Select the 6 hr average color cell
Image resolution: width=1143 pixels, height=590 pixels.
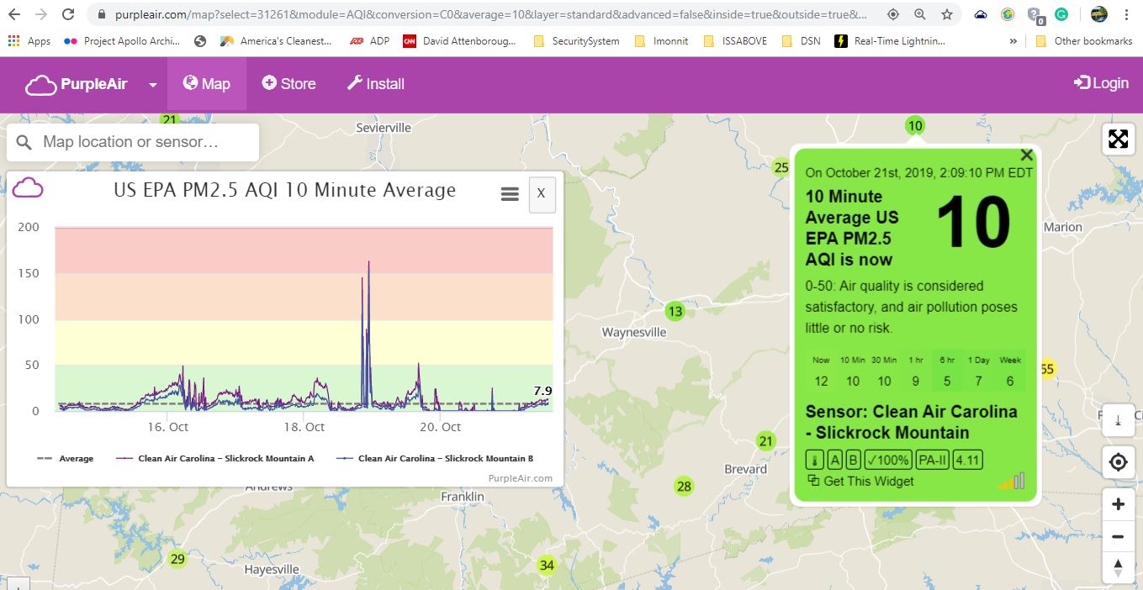tap(947, 371)
